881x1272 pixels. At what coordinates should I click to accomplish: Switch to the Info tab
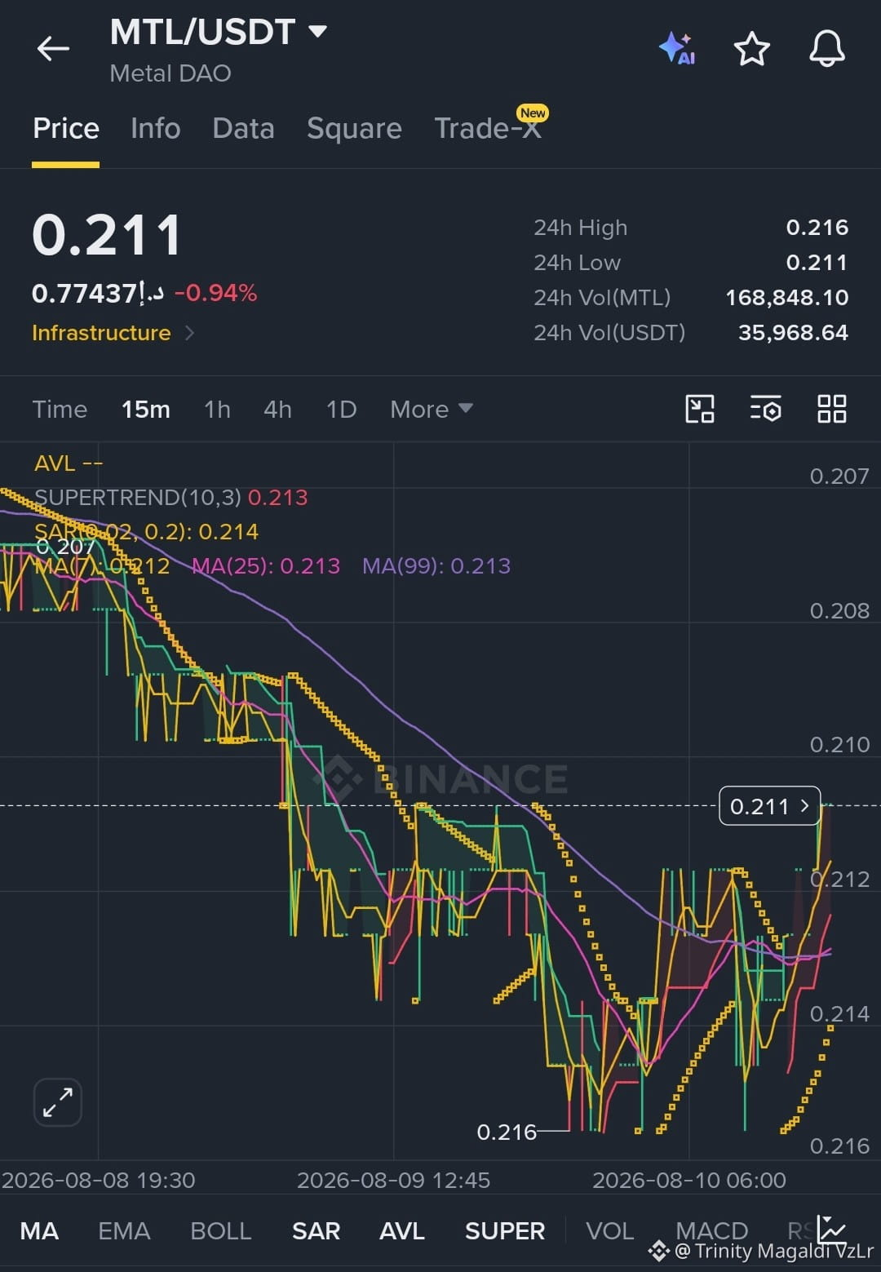pyautogui.click(x=155, y=129)
